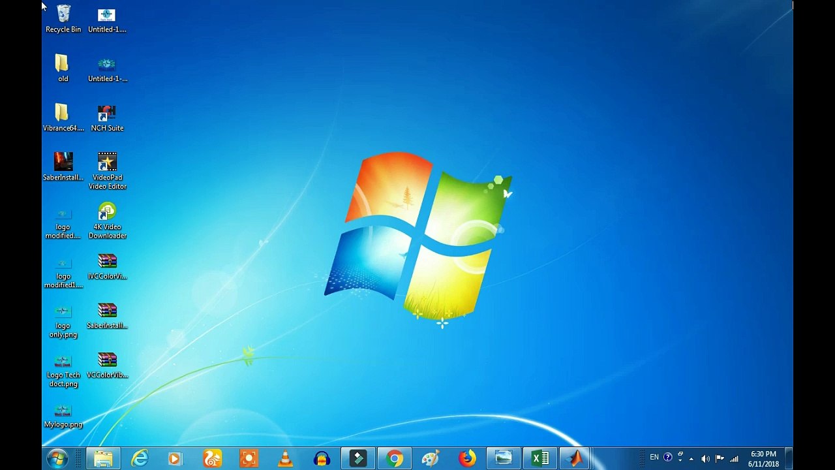The image size is (835, 470).
Task: Open Windows Media Player from the taskbar
Action: (x=175, y=459)
